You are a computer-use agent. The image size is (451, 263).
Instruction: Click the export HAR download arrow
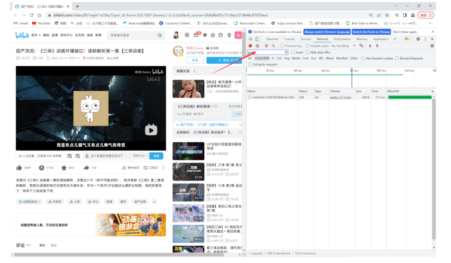(377, 46)
